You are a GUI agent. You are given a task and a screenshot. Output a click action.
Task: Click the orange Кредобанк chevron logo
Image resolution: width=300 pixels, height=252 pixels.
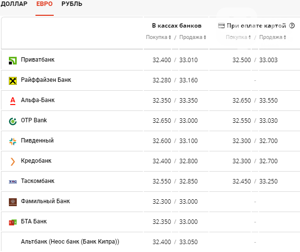pos(13,162)
